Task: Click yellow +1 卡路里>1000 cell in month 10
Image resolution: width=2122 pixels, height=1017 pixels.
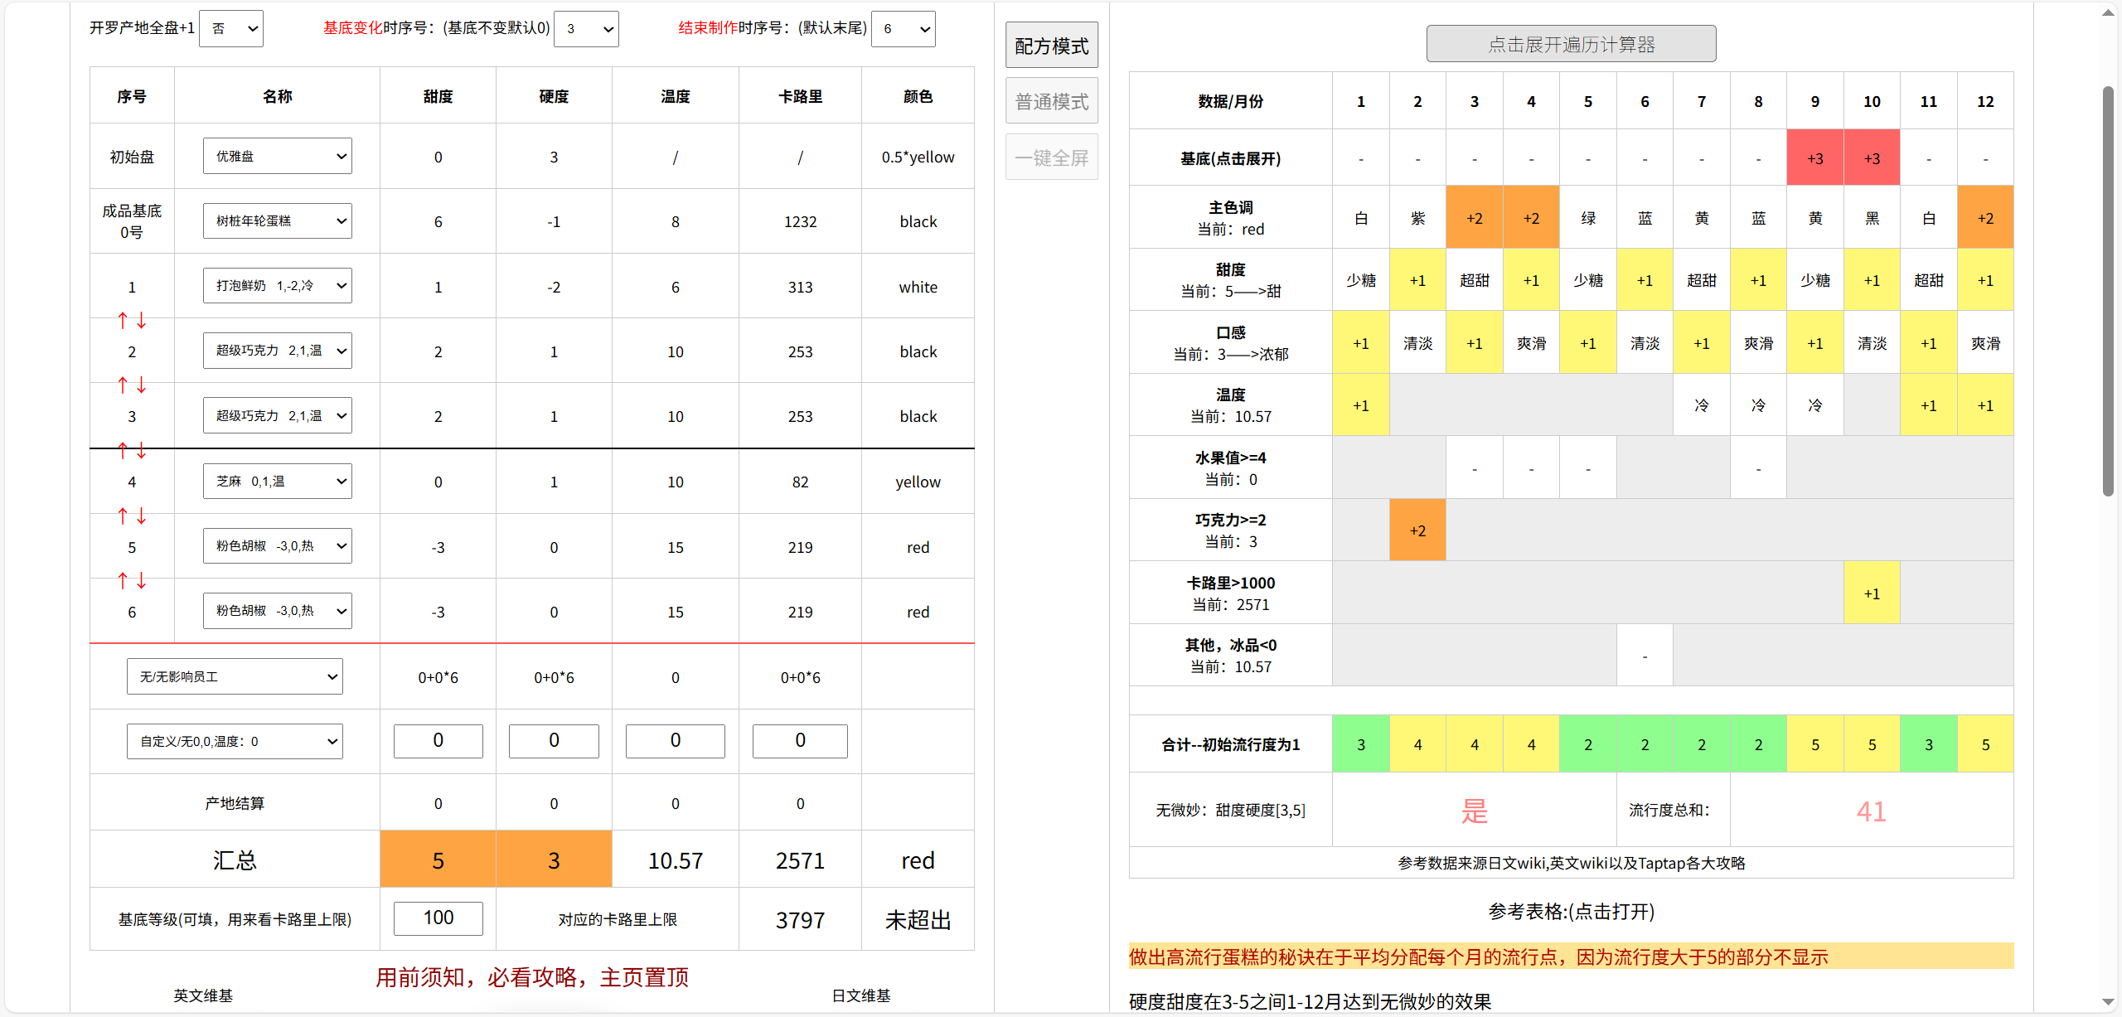Action: point(1872,593)
